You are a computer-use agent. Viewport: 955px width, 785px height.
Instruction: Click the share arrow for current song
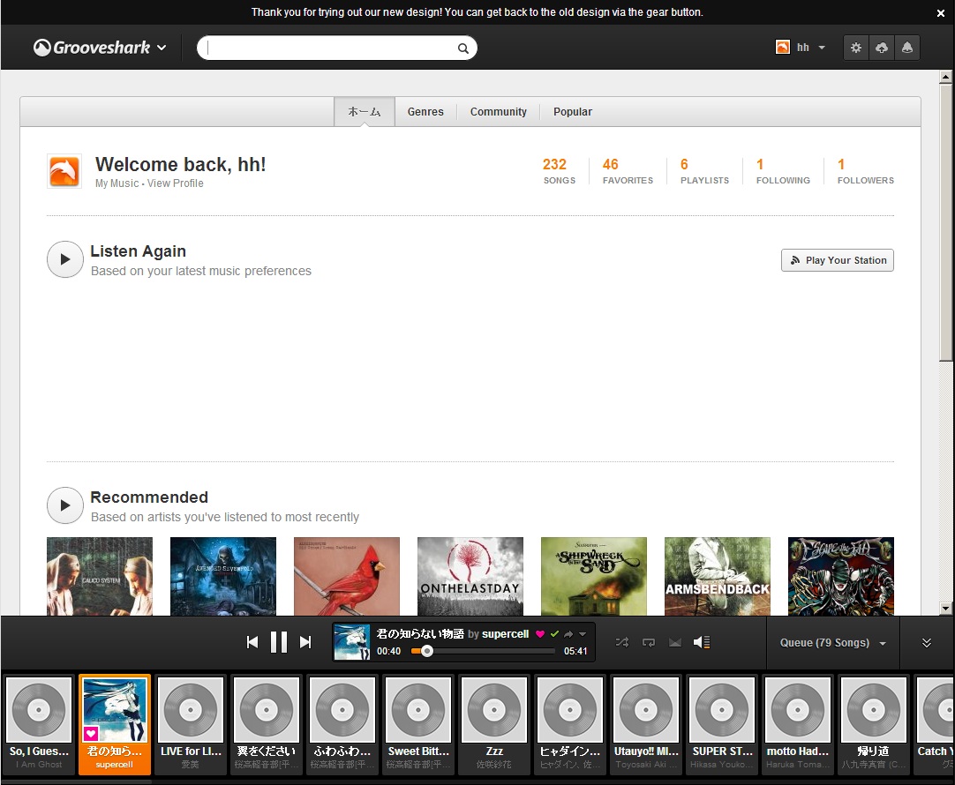click(568, 634)
